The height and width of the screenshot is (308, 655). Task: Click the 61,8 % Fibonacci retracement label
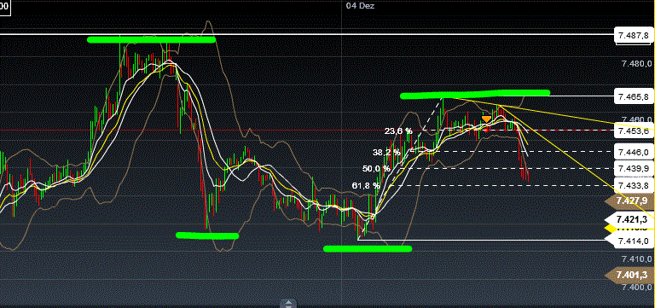(366, 185)
